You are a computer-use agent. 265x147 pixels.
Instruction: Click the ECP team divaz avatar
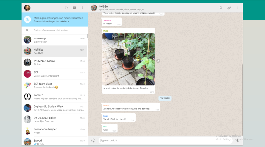27,85
